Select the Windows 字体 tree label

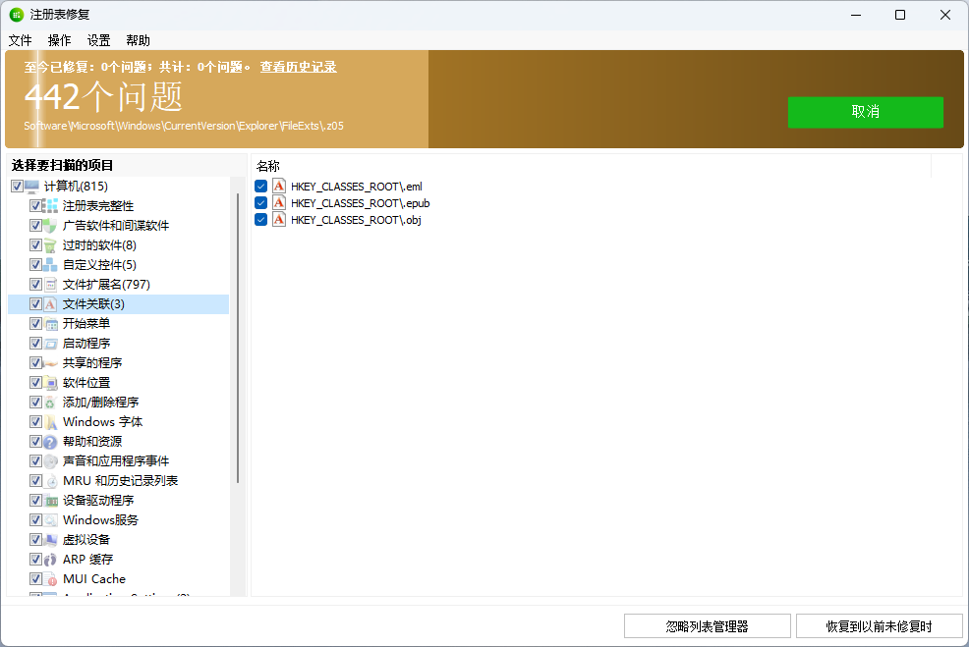pyautogui.click(x=102, y=421)
